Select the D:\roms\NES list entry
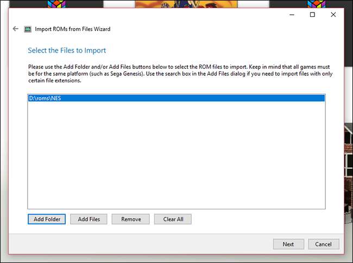The width and height of the screenshot is (353, 263). (177, 98)
